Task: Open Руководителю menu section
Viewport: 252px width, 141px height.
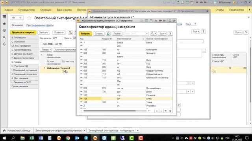Action: click(x=26, y=10)
